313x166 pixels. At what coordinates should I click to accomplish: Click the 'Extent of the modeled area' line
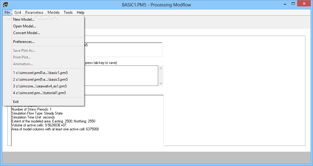point(54,121)
